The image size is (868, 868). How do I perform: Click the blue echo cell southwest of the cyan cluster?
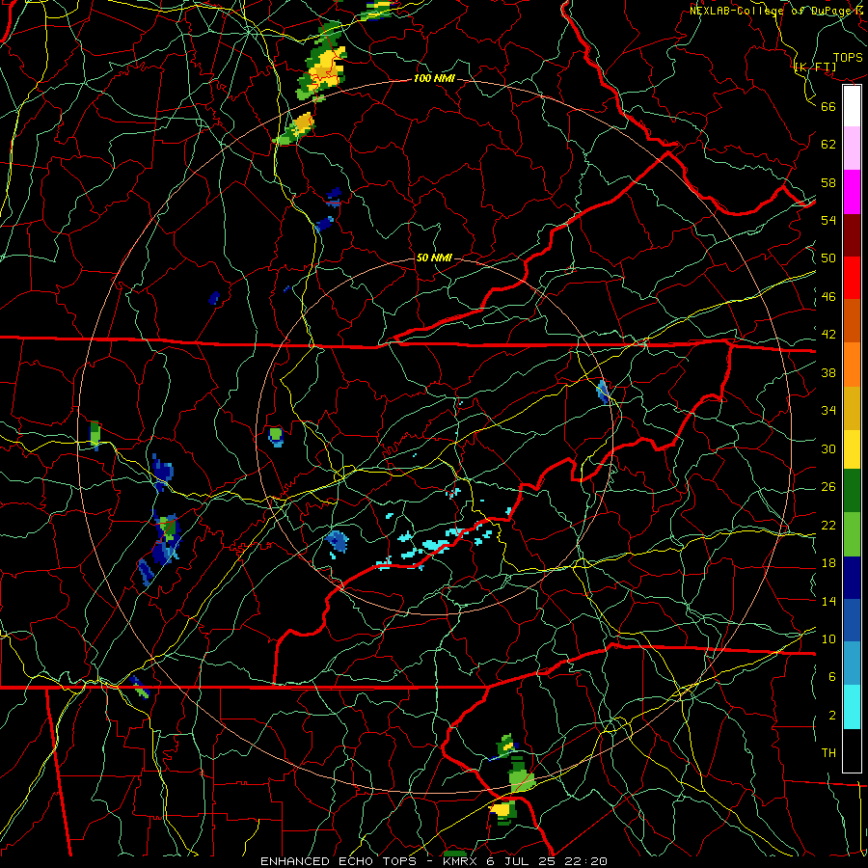[x=338, y=541]
